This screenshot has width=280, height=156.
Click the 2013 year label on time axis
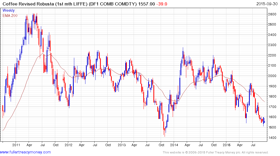122,145
